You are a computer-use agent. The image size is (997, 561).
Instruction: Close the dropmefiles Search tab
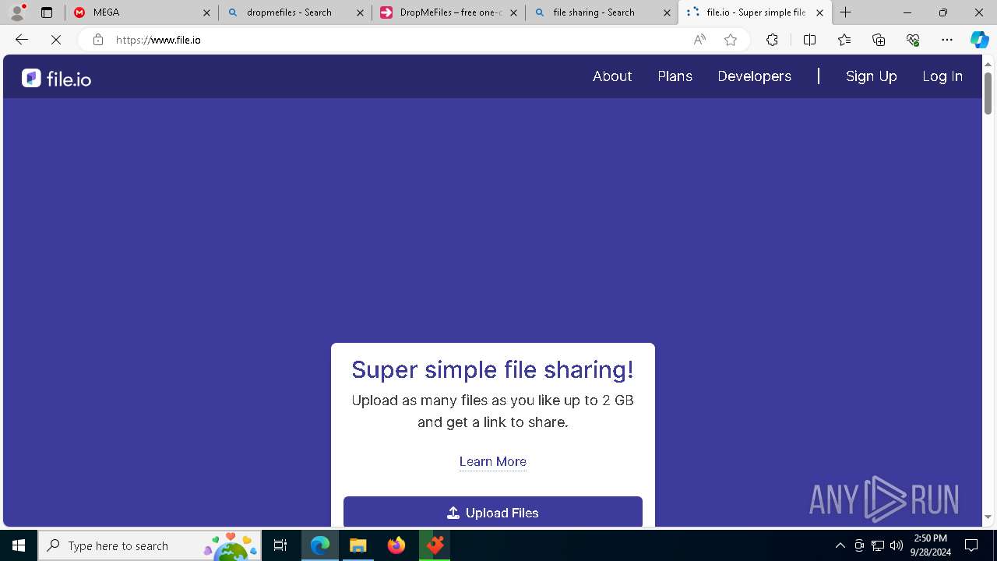(x=360, y=12)
